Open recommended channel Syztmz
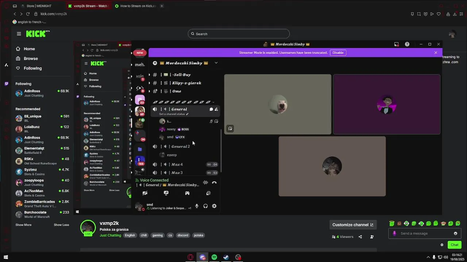Image resolution: width=467 pixels, height=262 pixels. click(42, 172)
